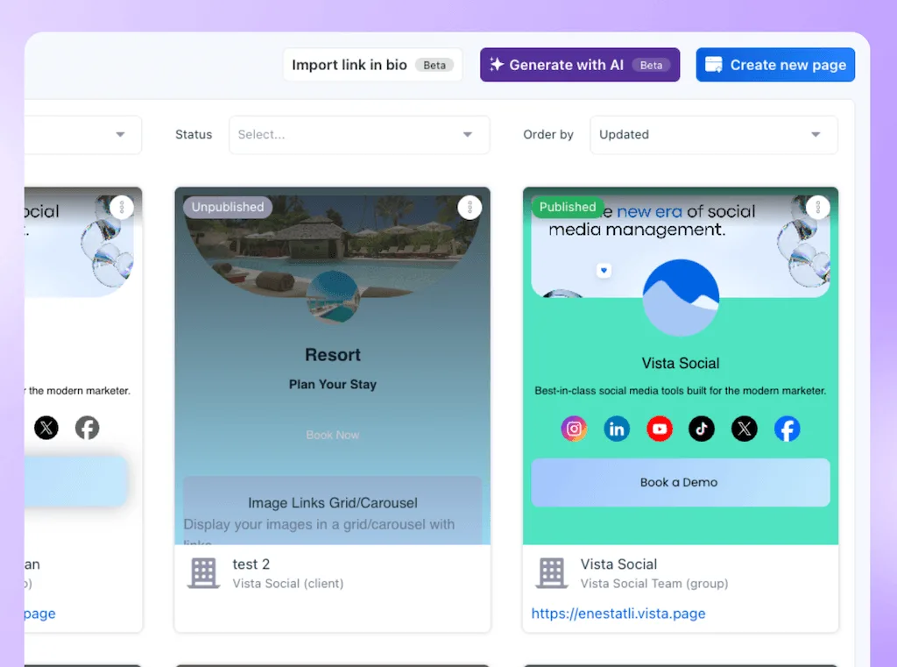Viewport: 897px width, 667px height.
Task: Click Create new page button
Action: coord(775,65)
